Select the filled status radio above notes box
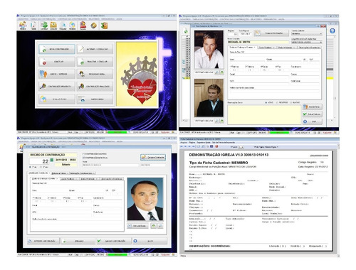Image resolution: width=356 pixels, height=270 pixels. [x=266, y=102]
